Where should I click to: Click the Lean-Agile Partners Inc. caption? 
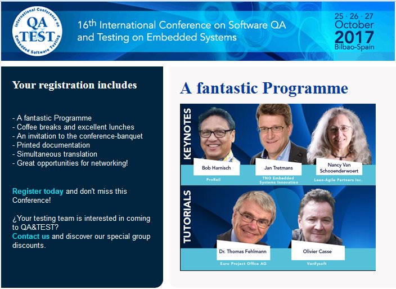tap(338, 180)
